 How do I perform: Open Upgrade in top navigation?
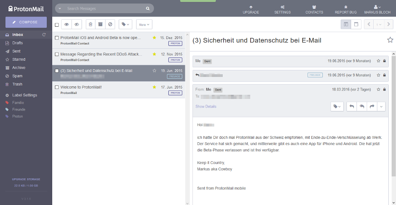(251, 10)
